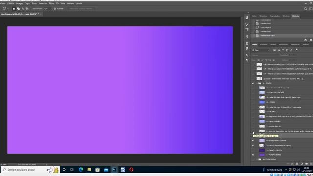
Task: Filter layers by type (T) icon
Action: coord(283,50)
